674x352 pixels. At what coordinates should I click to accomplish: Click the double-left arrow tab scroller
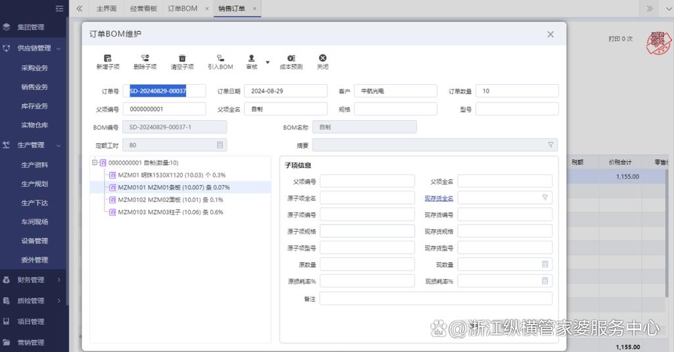(79, 8)
